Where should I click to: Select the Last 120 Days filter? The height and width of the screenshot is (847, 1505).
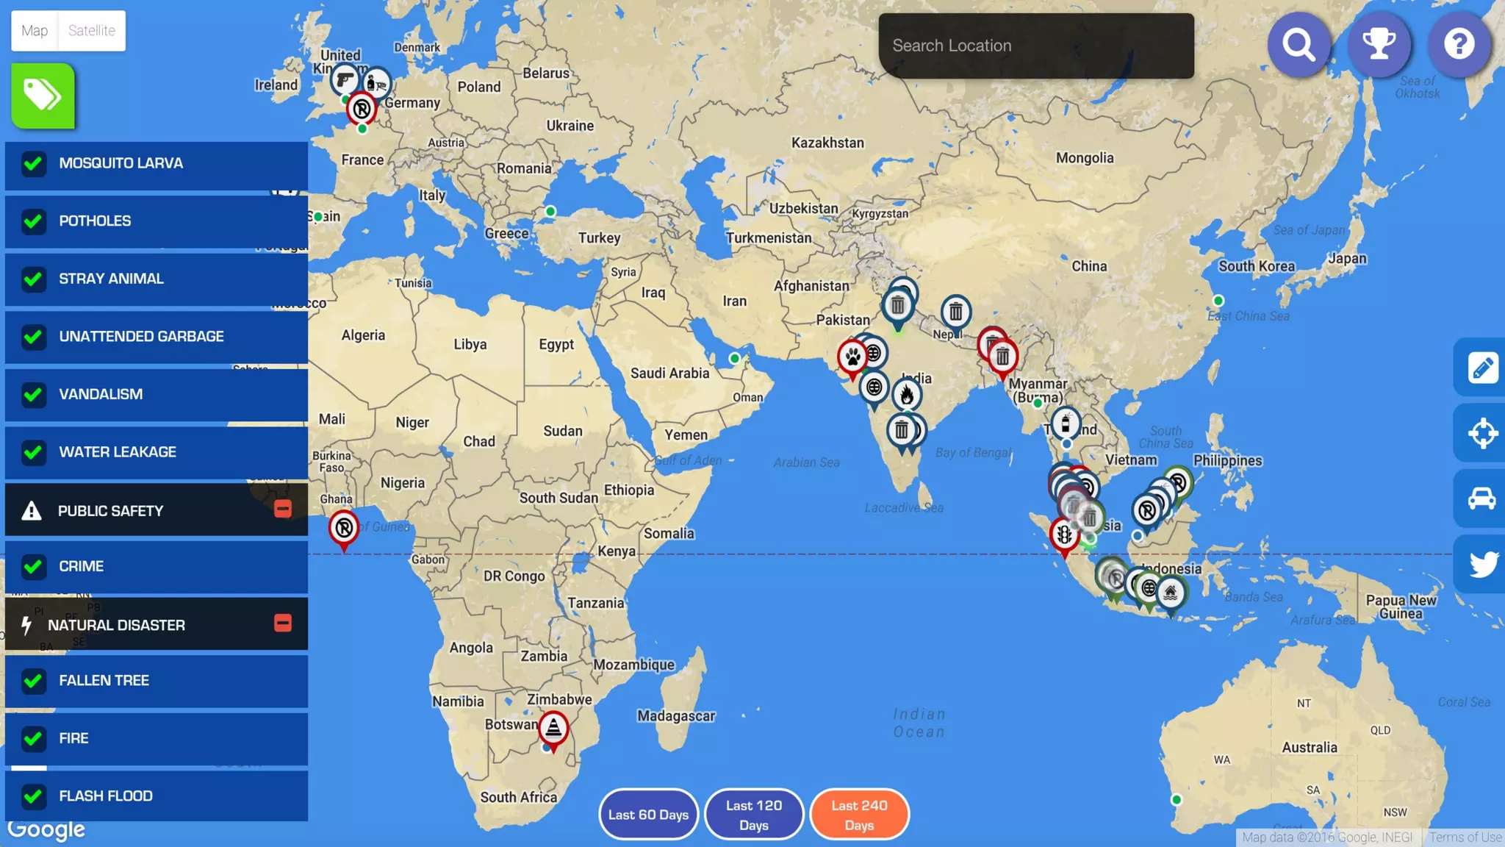[x=754, y=815]
